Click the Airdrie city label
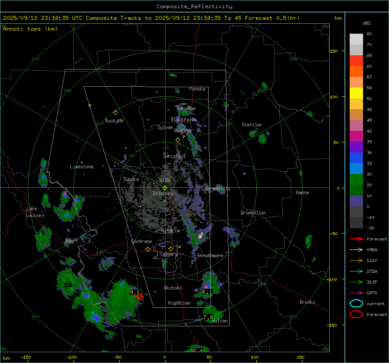389x363 pixels. pos(170,230)
